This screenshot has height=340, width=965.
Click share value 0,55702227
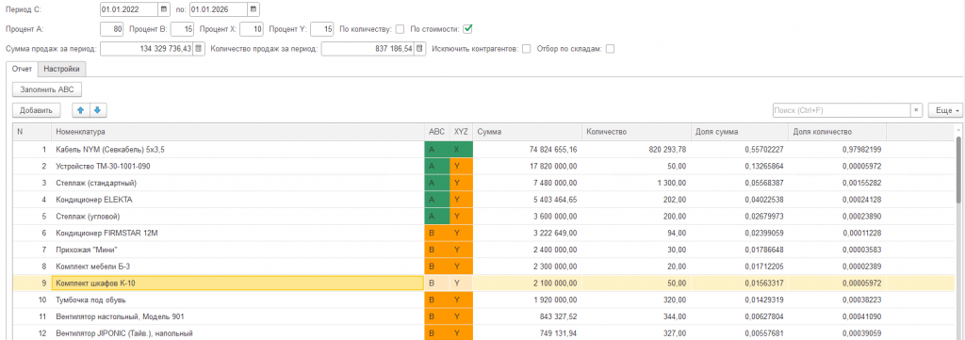(739, 150)
